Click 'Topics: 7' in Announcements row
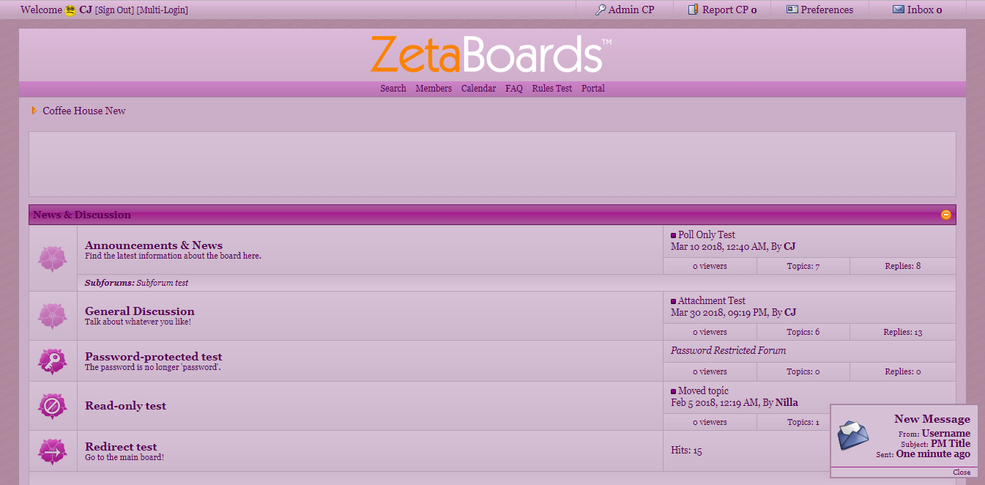This screenshot has height=485, width=985. click(803, 267)
